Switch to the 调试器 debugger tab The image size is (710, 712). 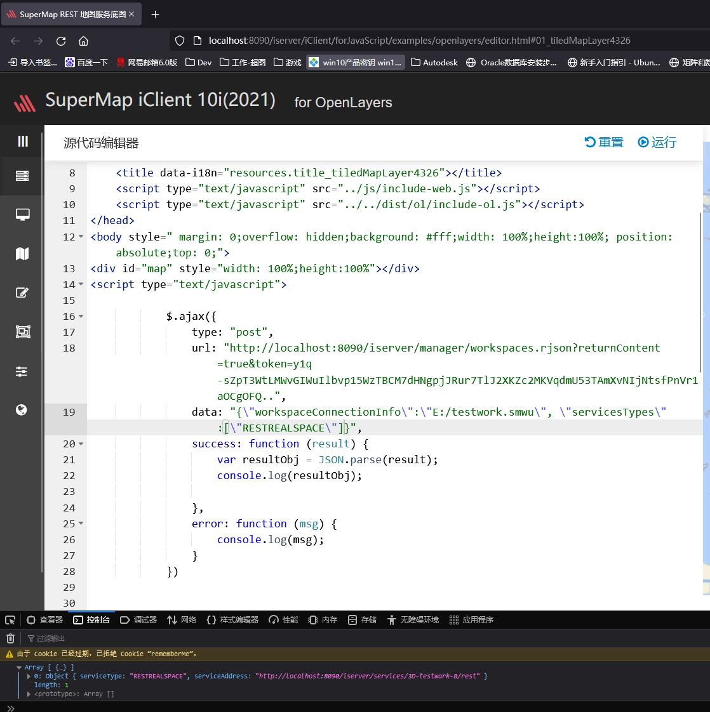[138, 620]
